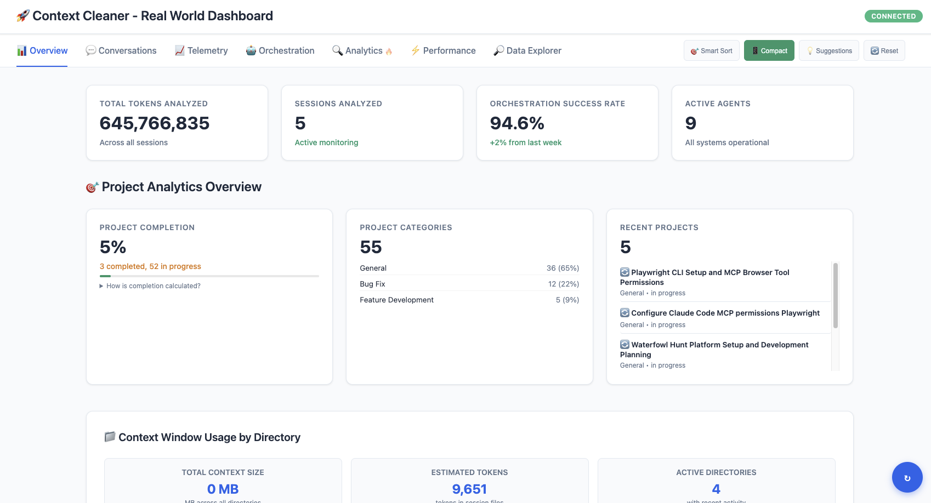Viewport: 931px width, 503px height.
Task: Click the Playwright CLI Setup project status icon
Action: [625, 272]
